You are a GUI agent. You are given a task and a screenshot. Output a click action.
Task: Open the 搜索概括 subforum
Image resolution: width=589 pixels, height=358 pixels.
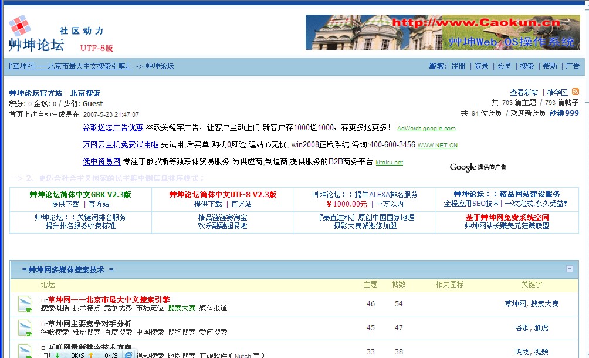click(x=55, y=308)
